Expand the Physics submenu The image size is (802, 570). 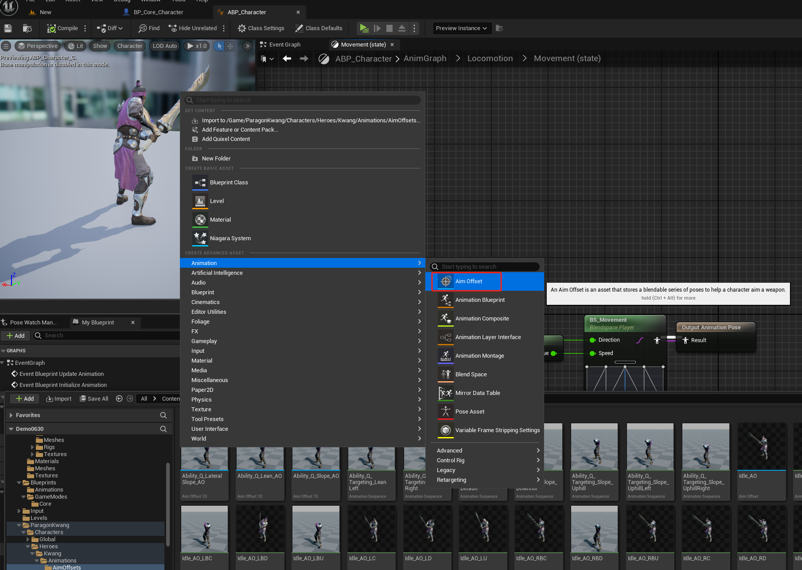(303, 400)
